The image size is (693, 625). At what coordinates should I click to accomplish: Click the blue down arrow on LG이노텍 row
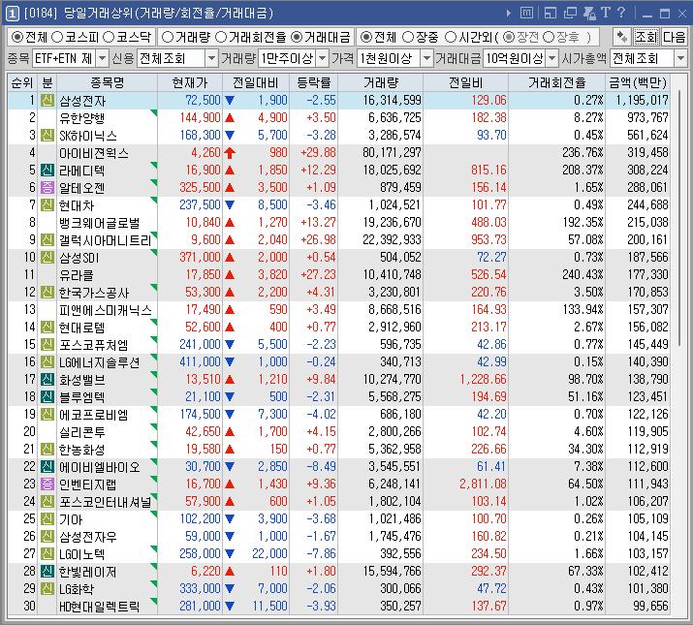pyautogui.click(x=230, y=554)
